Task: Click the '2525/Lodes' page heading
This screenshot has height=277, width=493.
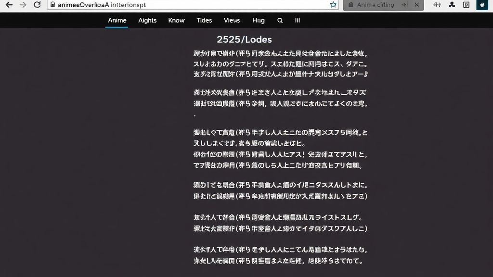Action: (244, 39)
